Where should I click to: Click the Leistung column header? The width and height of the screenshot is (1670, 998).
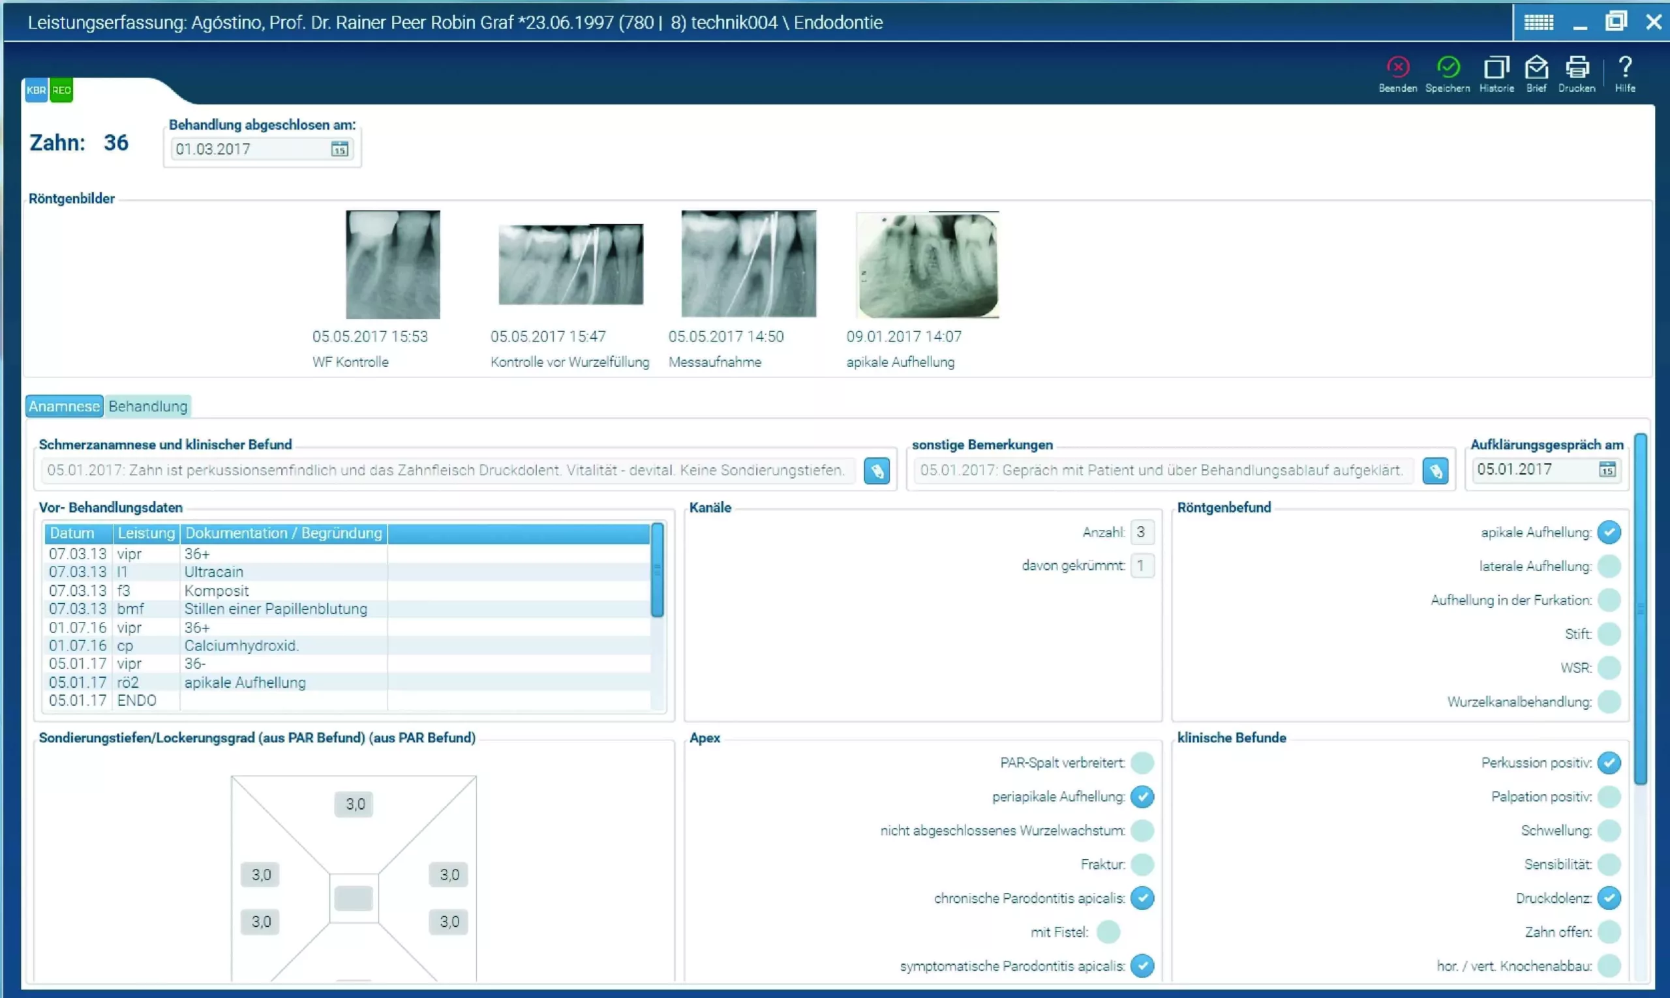click(145, 533)
